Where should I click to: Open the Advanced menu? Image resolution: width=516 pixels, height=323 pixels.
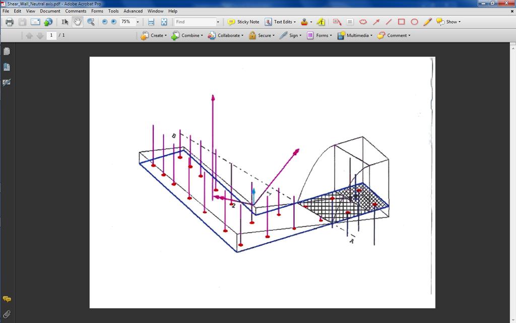[x=133, y=11]
